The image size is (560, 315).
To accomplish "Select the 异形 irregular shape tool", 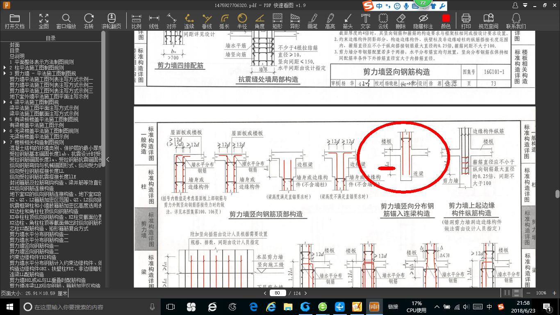I will point(295,21).
